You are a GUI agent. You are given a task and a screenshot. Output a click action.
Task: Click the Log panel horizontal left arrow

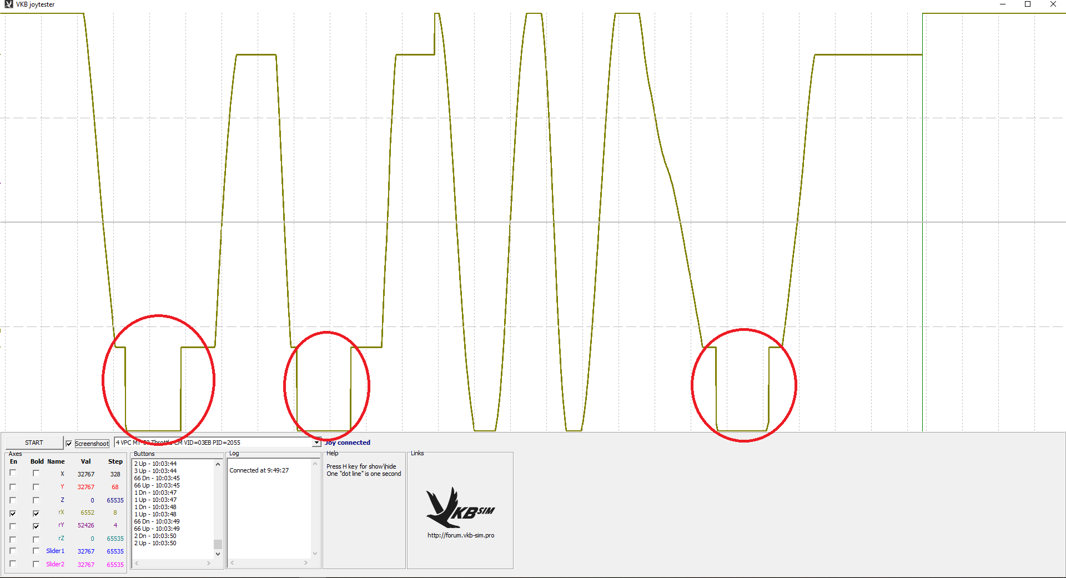233,563
